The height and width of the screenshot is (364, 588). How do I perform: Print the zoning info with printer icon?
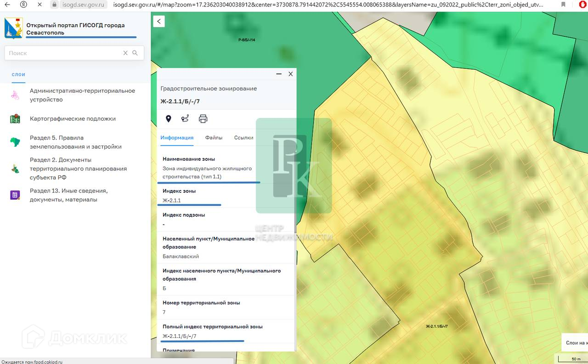pos(203,119)
